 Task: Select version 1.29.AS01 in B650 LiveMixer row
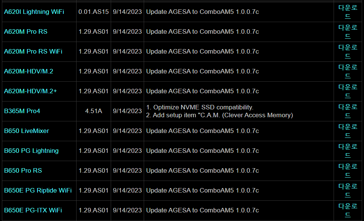(93, 131)
